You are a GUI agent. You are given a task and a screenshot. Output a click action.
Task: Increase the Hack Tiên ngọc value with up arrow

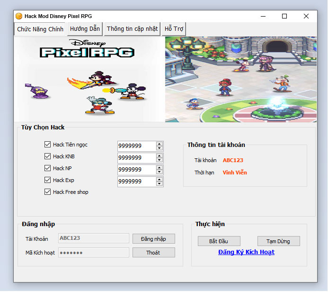160,144
